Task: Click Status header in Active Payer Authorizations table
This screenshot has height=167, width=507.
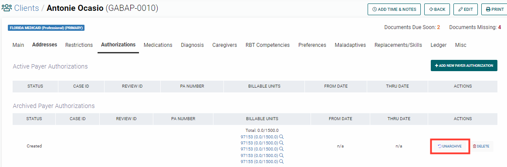Action: [35, 86]
